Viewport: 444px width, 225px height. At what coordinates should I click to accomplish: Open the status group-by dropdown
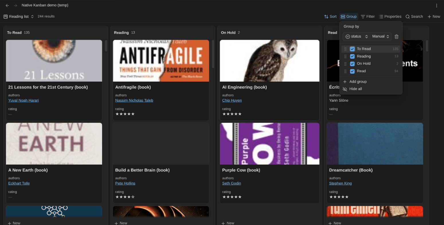pyautogui.click(x=356, y=36)
